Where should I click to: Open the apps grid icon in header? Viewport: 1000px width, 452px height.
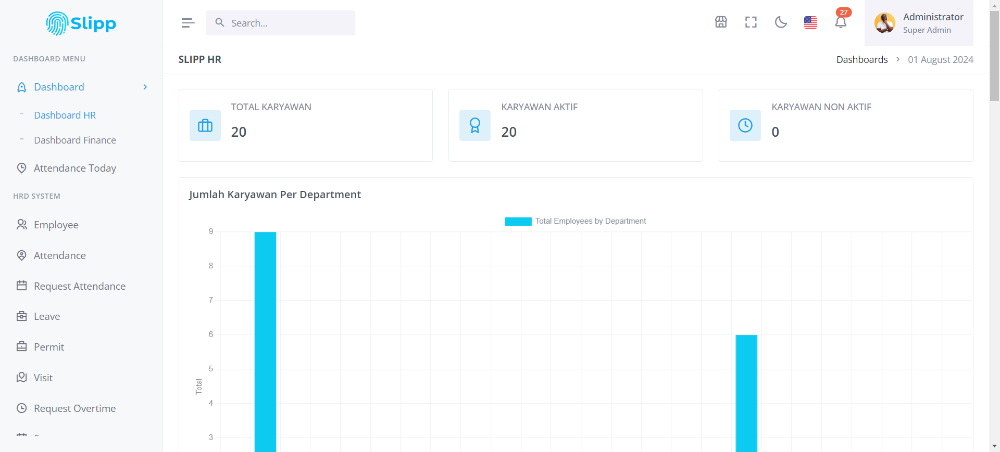point(721,22)
